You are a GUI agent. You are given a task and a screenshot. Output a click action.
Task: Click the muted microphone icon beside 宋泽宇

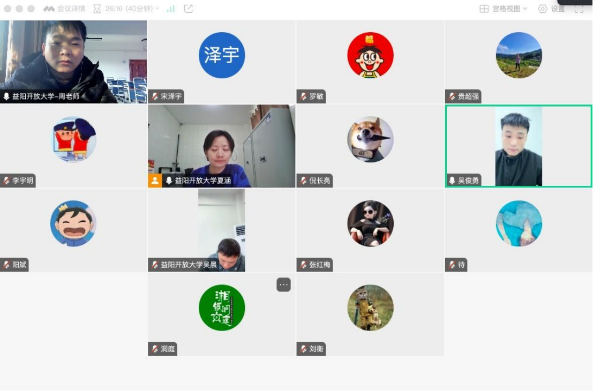155,96
